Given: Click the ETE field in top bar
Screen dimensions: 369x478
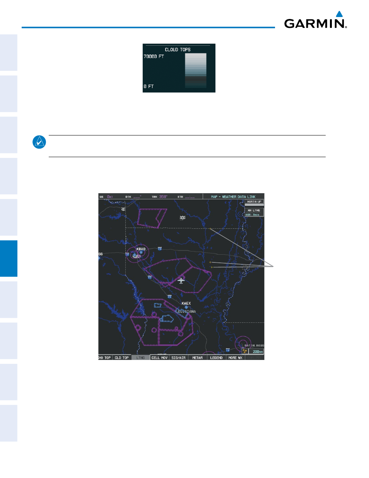Looking at the screenshot, I should point(186,197).
